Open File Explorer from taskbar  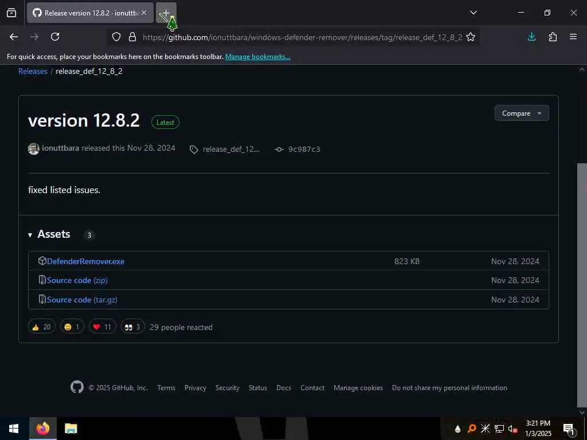71,429
